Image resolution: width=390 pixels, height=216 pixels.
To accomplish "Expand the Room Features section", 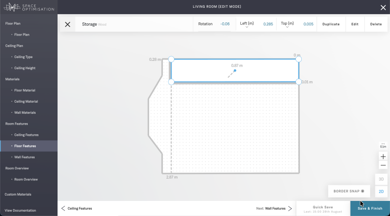I will coord(17,124).
